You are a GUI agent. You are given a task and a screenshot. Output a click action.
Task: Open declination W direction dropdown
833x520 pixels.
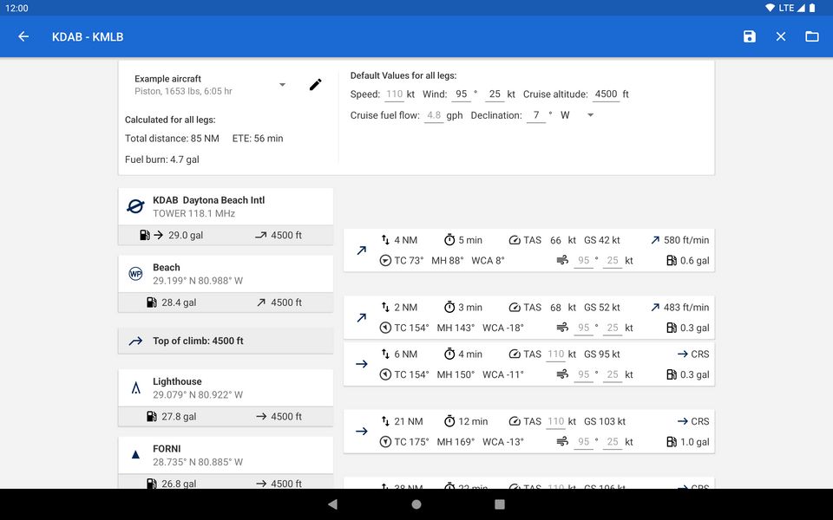pos(590,115)
